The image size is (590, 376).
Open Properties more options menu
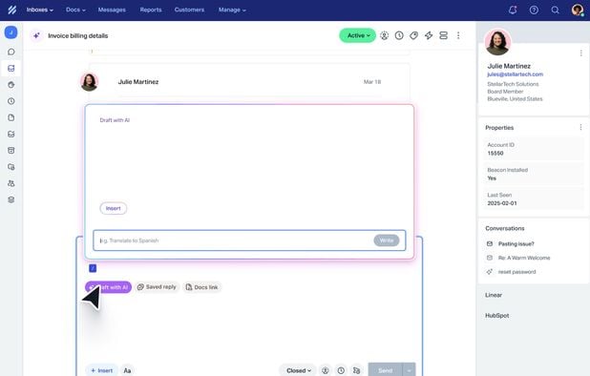[580, 127]
